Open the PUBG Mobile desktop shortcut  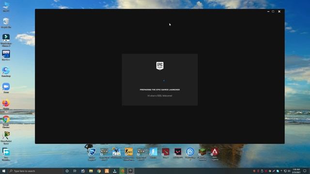116,153
